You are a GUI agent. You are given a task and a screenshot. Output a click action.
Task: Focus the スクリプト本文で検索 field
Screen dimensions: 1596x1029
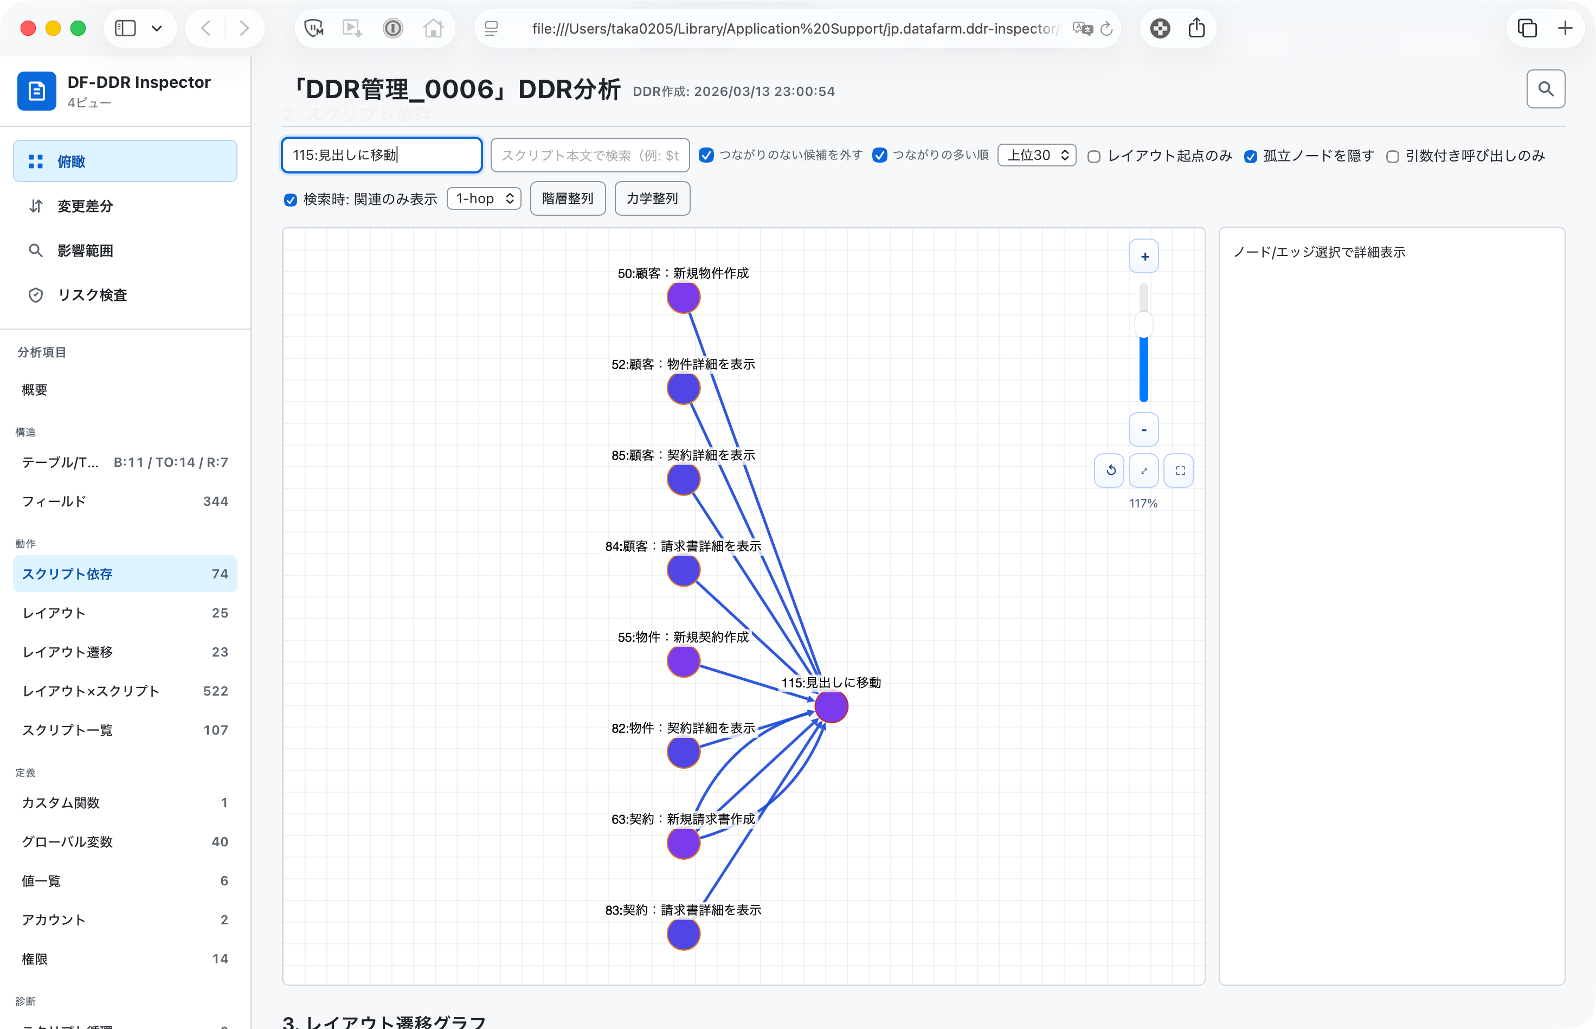(590, 155)
